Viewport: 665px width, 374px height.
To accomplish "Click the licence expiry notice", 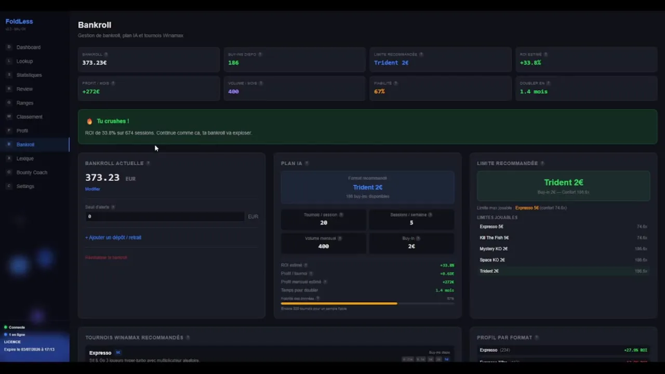I will tap(29, 350).
